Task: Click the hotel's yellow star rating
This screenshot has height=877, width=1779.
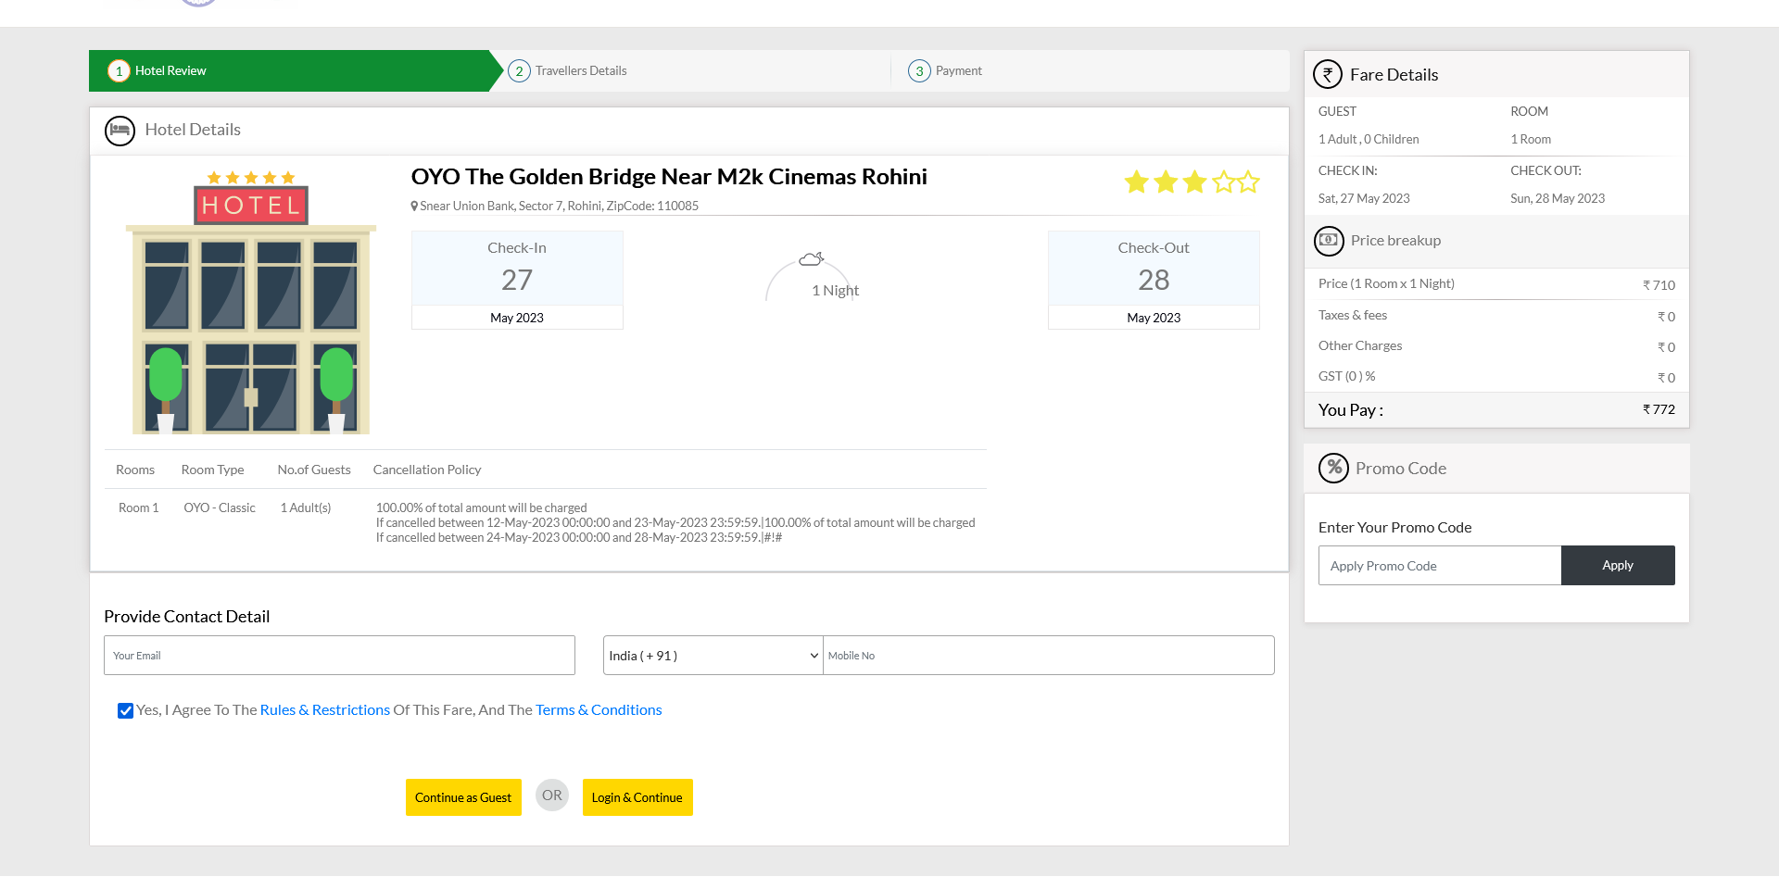Action: coord(1192,182)
